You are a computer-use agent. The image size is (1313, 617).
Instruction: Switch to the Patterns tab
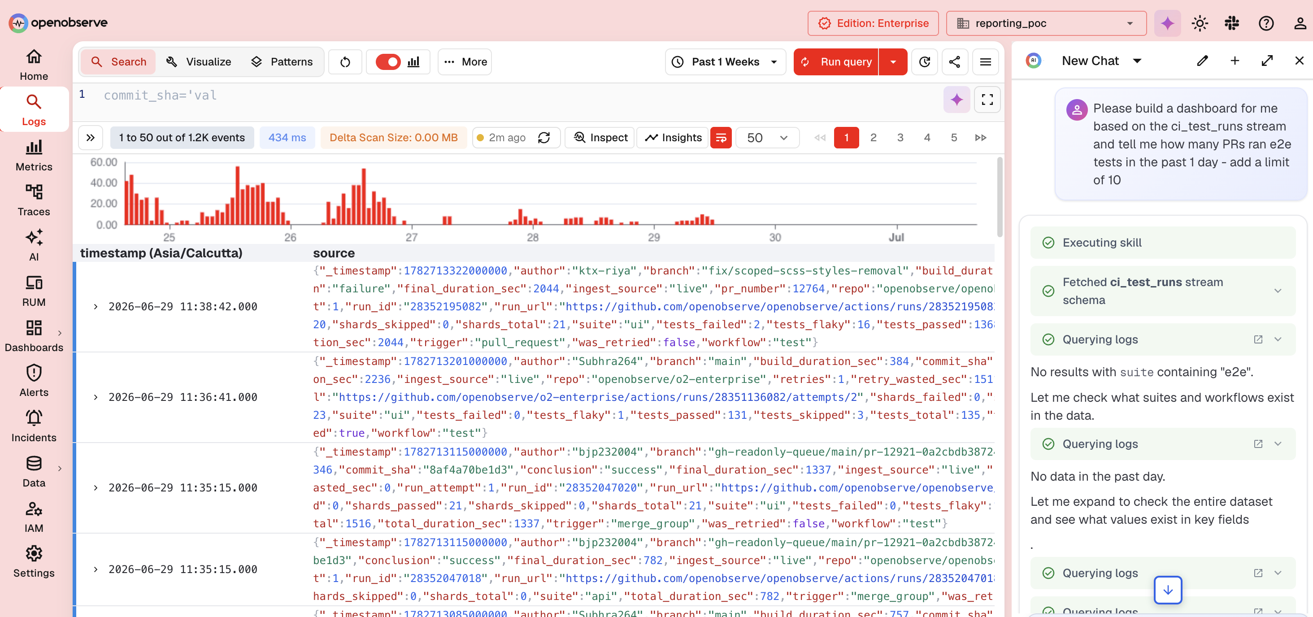(x=281, y=61)
